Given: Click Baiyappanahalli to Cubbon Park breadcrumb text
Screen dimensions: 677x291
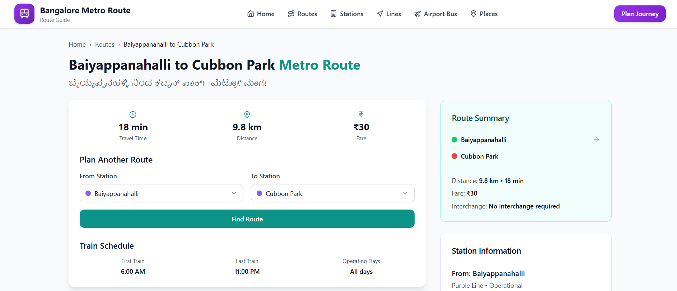Looking at the screenshot, I should point(169,44).
